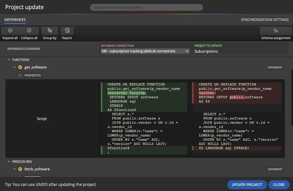Screen dimensions: 293x191
Task: Click the UPDATE PROJECT button
Action: pyautogui.click(x=247, y=184)
